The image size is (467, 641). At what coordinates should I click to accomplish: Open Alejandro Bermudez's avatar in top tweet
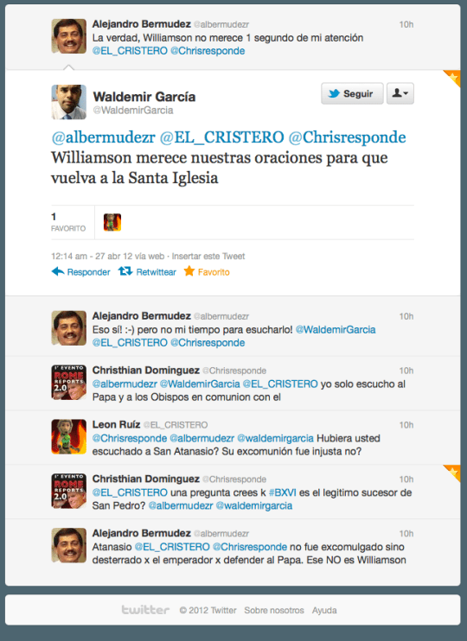[x=69, y=36]
